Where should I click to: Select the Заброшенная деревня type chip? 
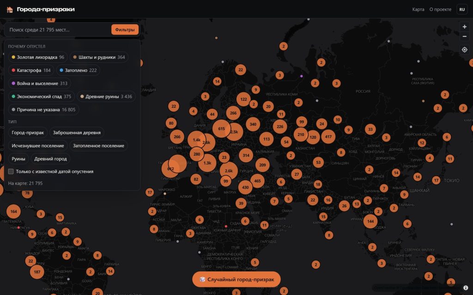pos(77,133)
